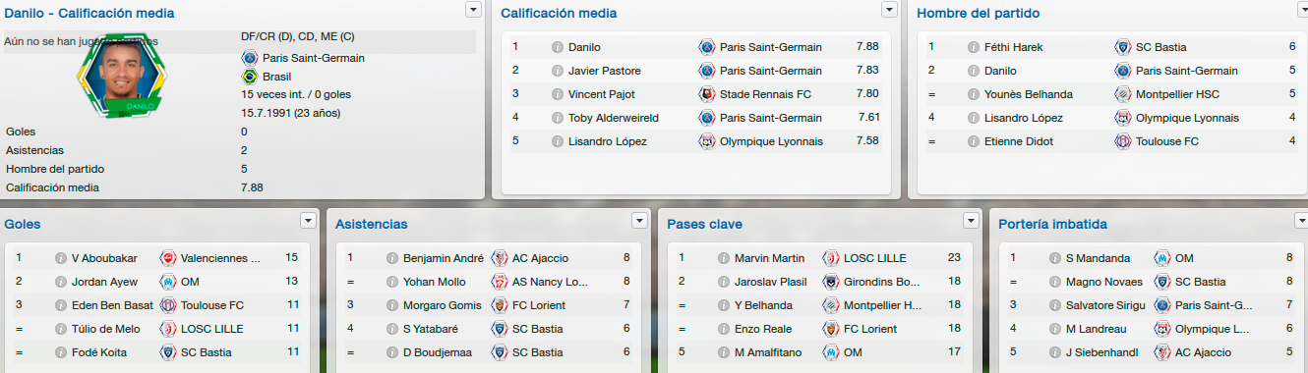
Task: Click info icon next to V Aboubakar
Action: (61, 258)
